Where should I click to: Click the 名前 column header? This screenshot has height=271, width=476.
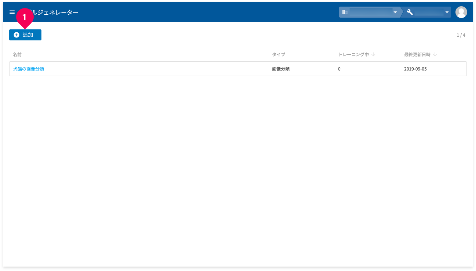tap(17, 54)
